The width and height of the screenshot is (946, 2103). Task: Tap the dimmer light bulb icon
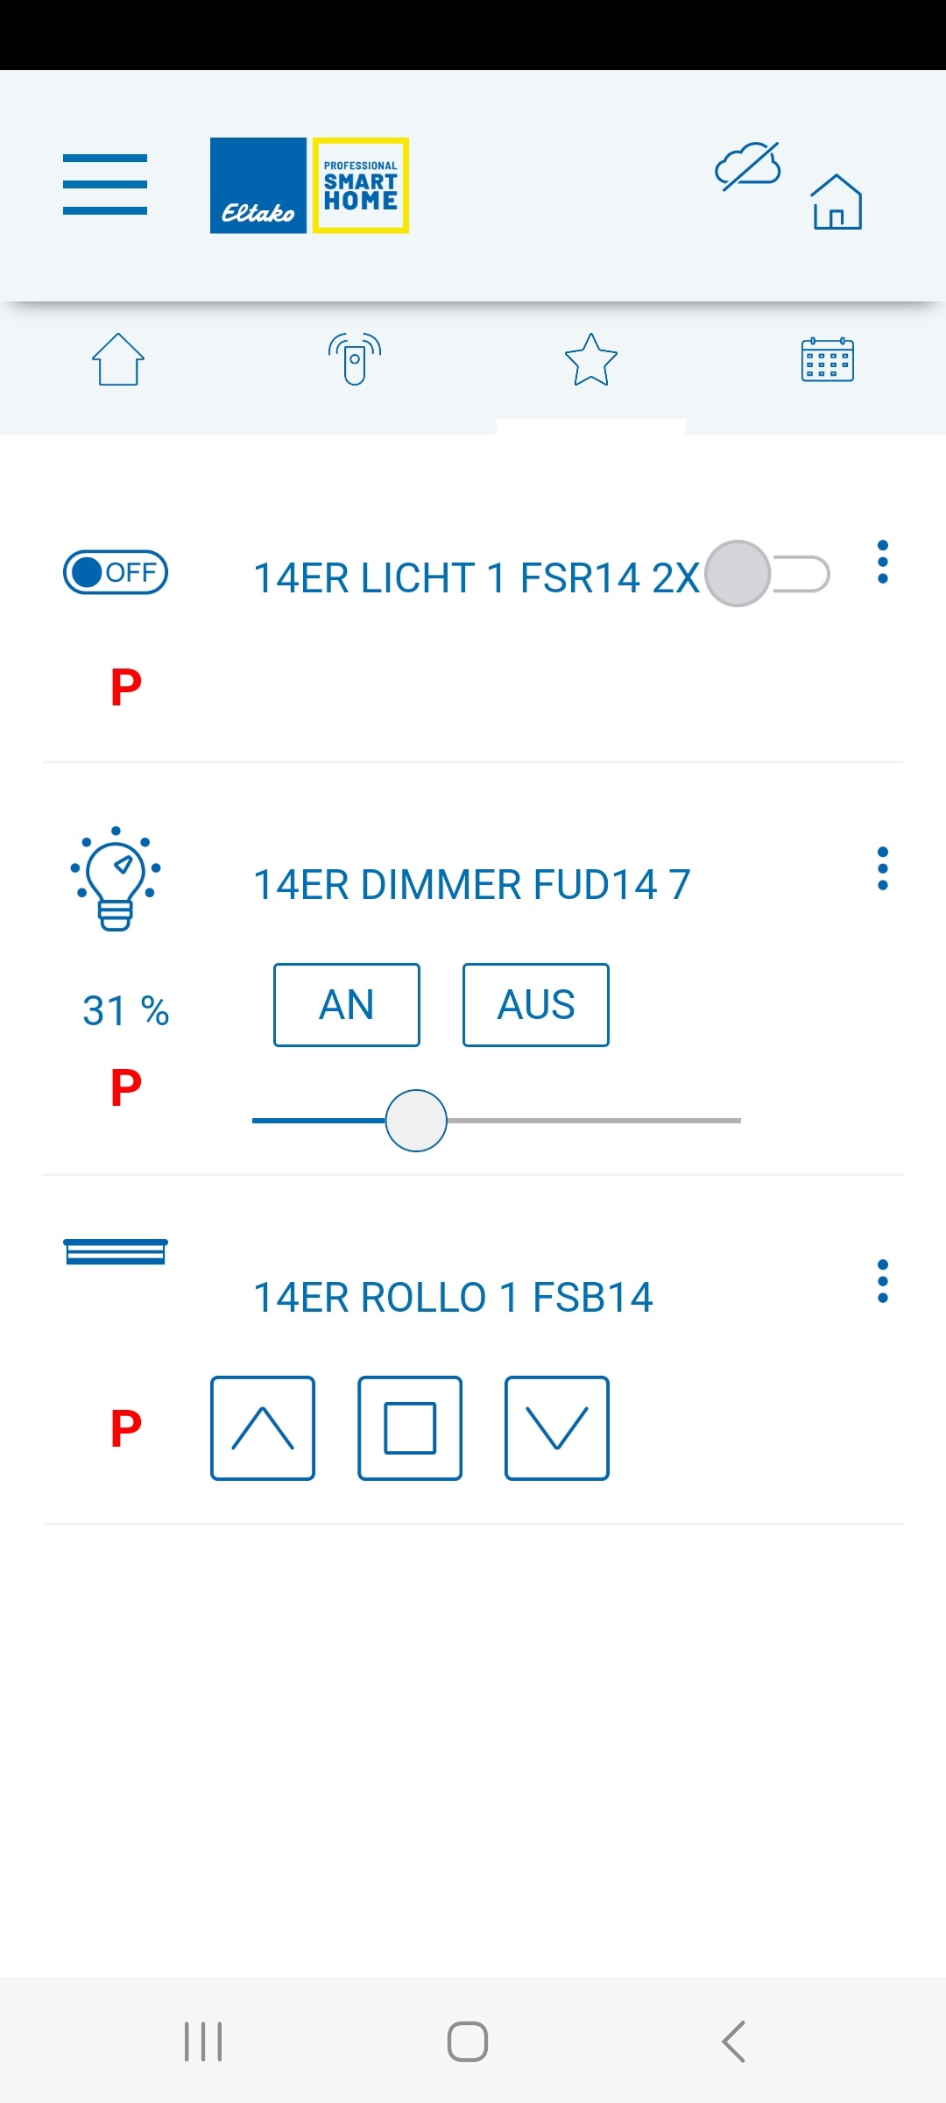coord(116,878)
